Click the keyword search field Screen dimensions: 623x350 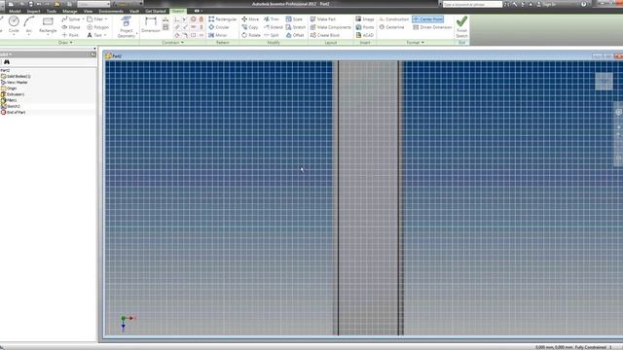point(472,4)
